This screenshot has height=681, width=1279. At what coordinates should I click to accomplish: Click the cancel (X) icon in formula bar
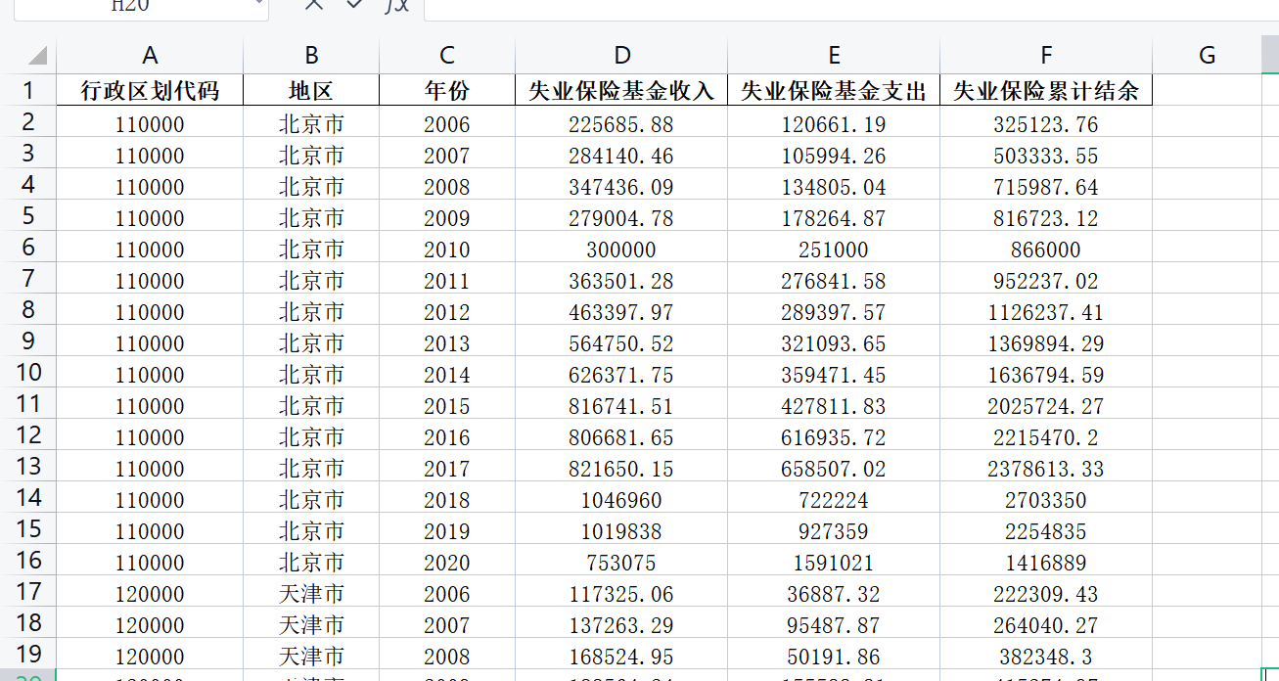tap(313, 5)
